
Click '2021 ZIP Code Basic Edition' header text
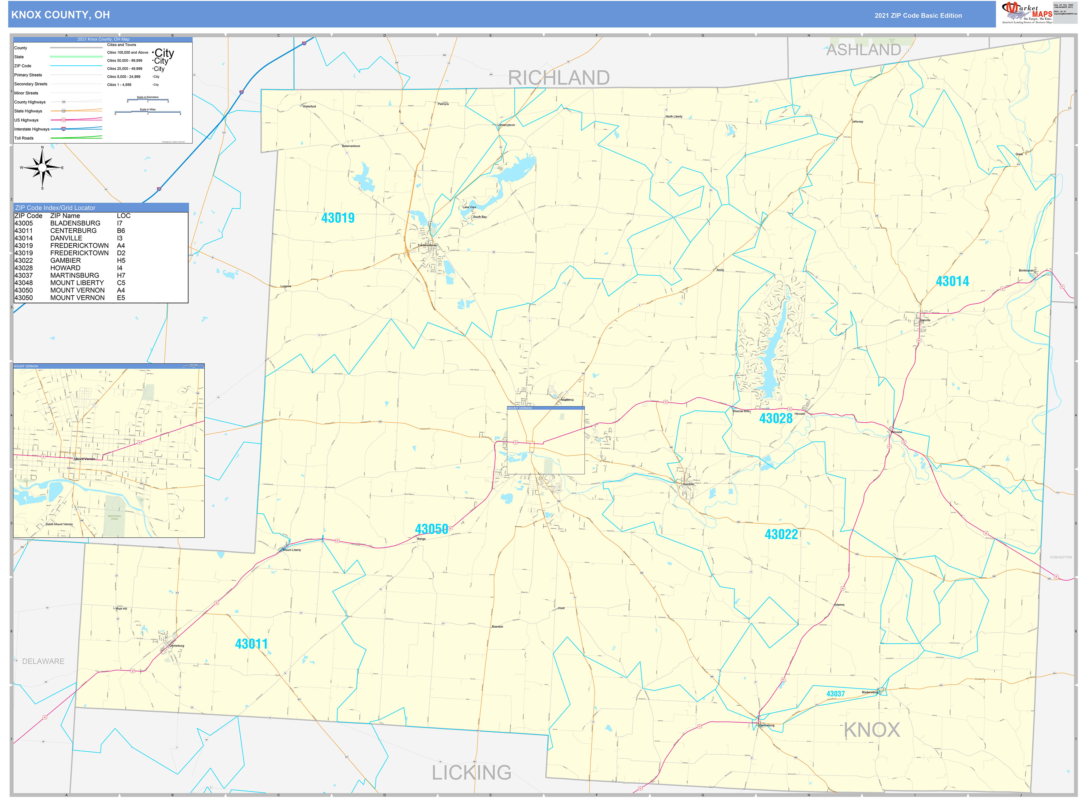pyautogui.click(x=918, y=15)
